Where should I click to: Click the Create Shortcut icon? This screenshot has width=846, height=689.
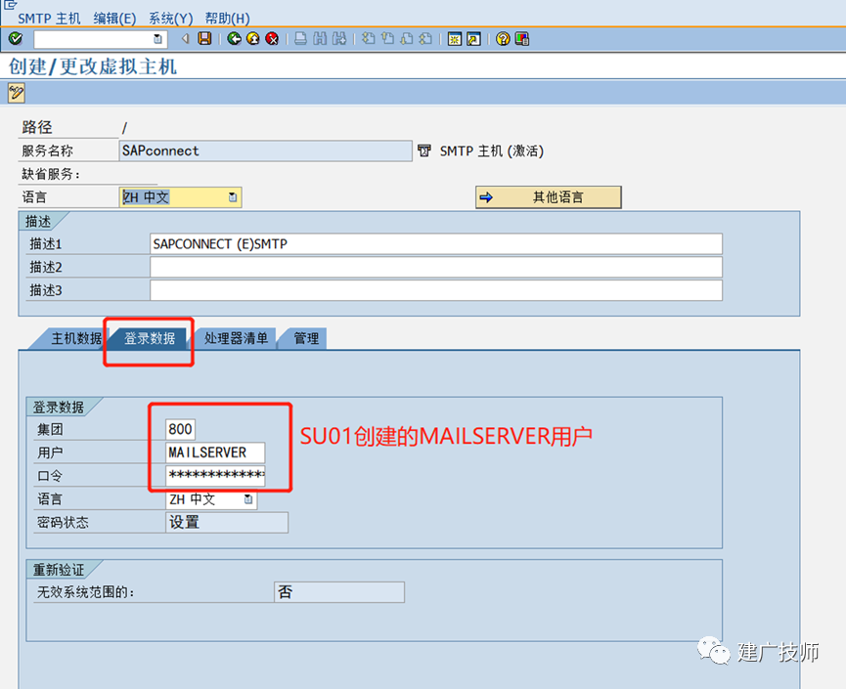click(x=473, y=39)
